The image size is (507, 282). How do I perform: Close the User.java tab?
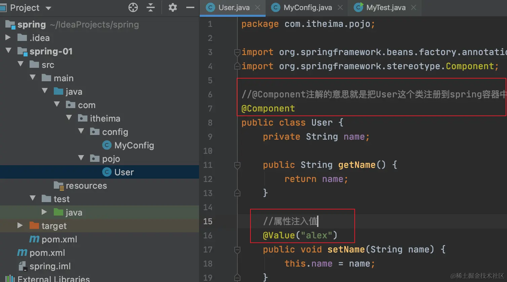(x=258, y=8)
